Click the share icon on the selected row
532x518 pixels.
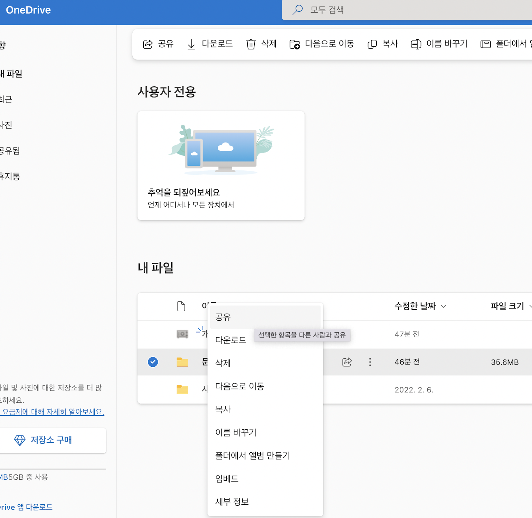347,362
